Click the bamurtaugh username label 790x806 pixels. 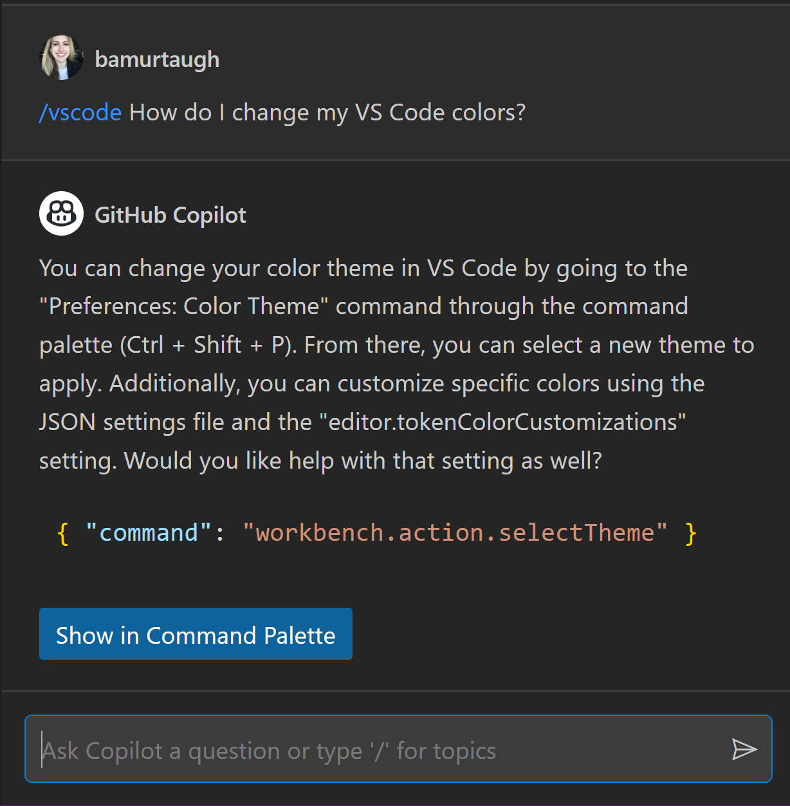[x=157, y=59]
